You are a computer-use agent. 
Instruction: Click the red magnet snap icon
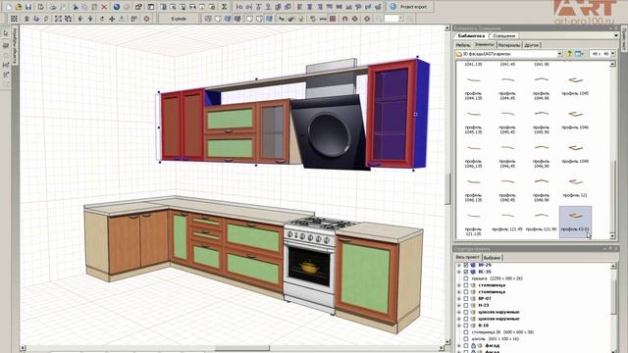(x=344, y=19)
